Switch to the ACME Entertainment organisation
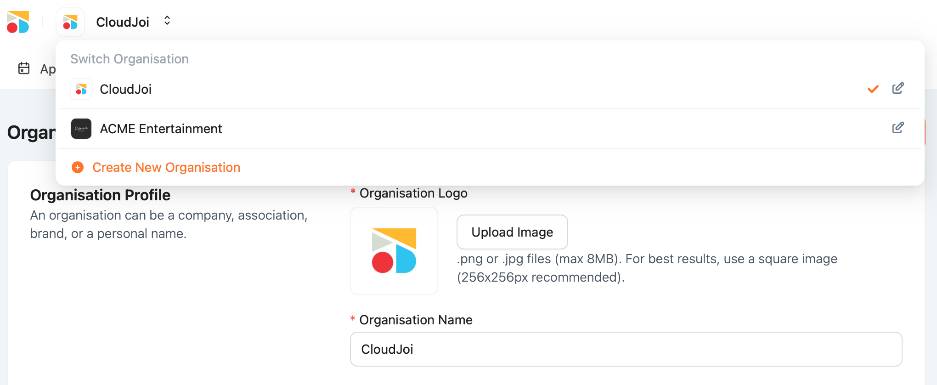Viewport: 937px width, 385px height. coord(161,129)
